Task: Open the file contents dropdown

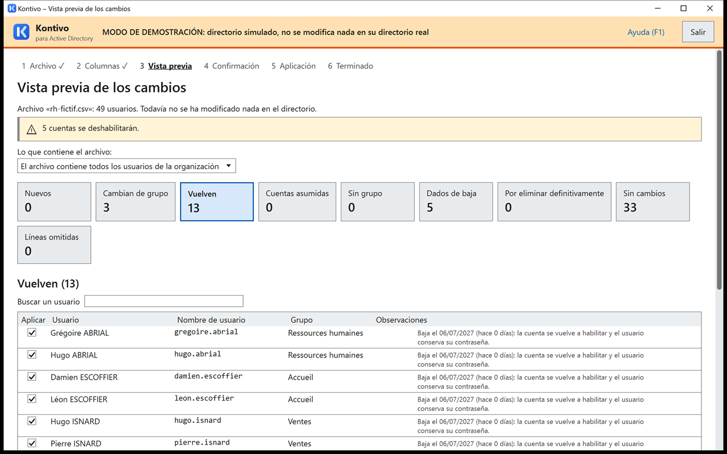Action: [x=127, y=166]
